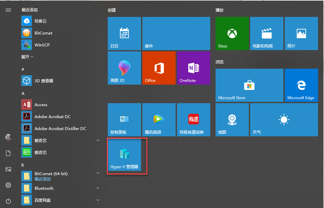Open the Pictures sidebar icon
Image resolution: width=324 pixels, height=208 pixels.
point(8,169)
